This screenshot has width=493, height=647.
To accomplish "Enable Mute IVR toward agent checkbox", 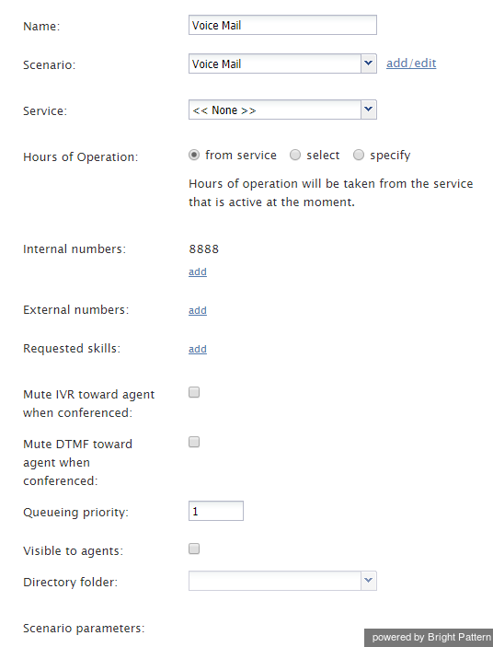I will [194, 392].
